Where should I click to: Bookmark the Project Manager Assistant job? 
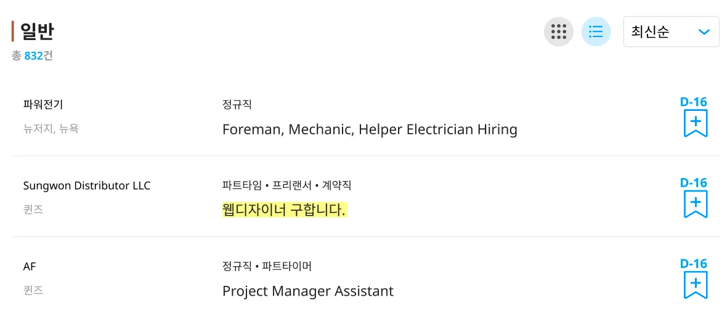695,284
